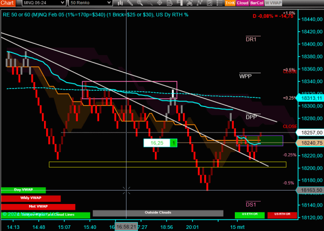
Task: Click the 18400,00 price axis label
Action: [x=312, y=44]
